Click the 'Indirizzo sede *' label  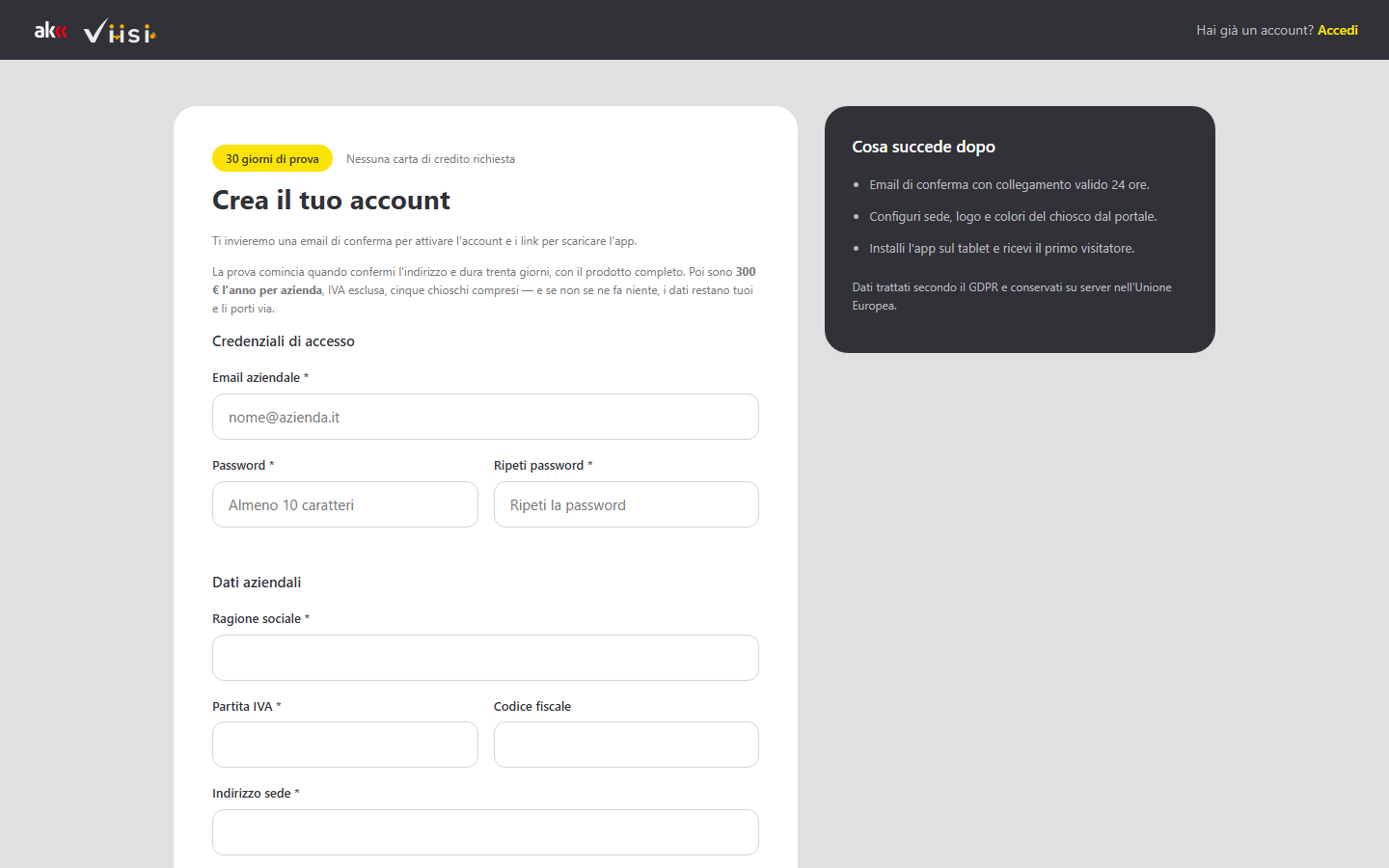click(x=256, y=793)
